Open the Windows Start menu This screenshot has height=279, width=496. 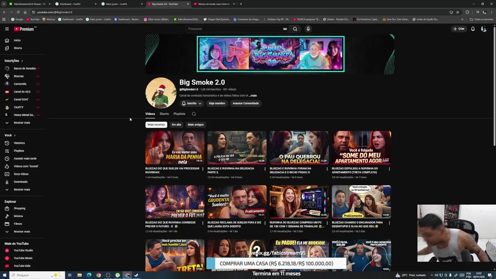[4, 275]
